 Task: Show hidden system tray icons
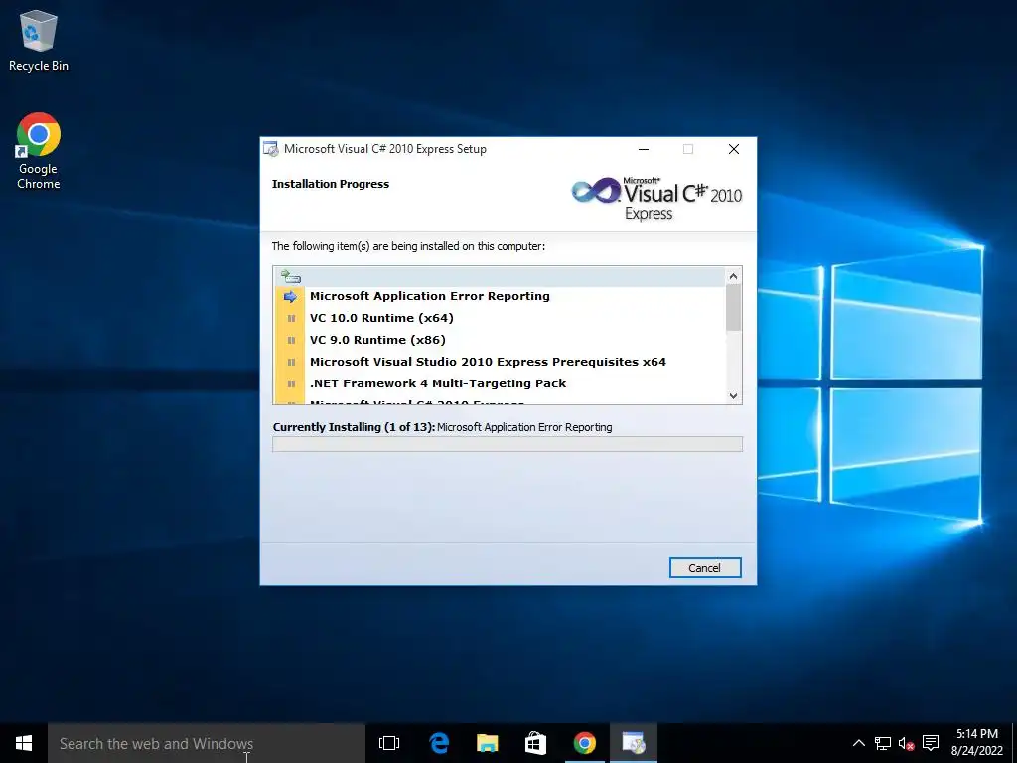click(859, 743)
